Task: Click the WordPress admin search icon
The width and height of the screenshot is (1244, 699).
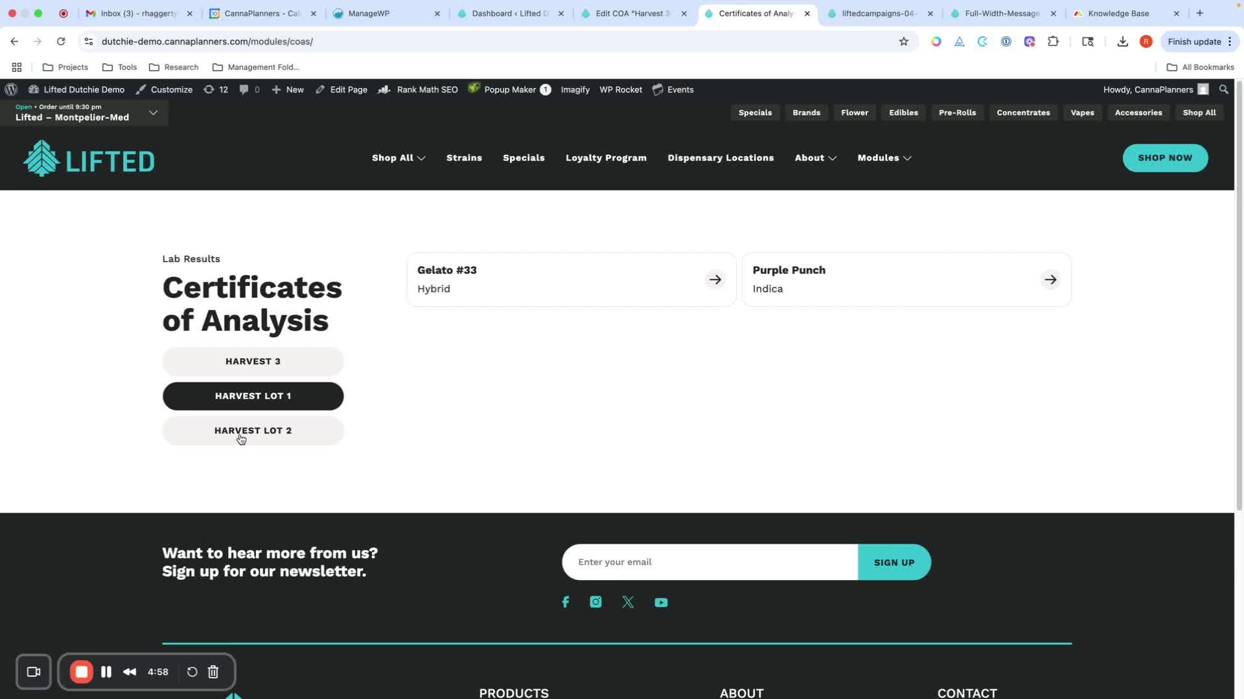Action: 1223,89
